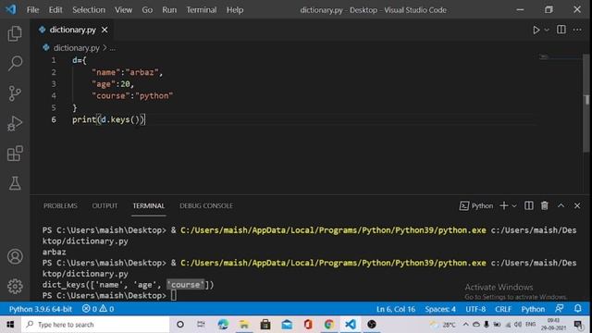Image resolution: width=592 pixels, height=333 pixels.
Task: Open the Accounts menu icon
Action: pyautogui.click(x=15, y=257)
